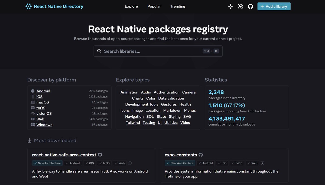Click the Most downloaded download icon
325x185 pixels.
tap(30, 141)
